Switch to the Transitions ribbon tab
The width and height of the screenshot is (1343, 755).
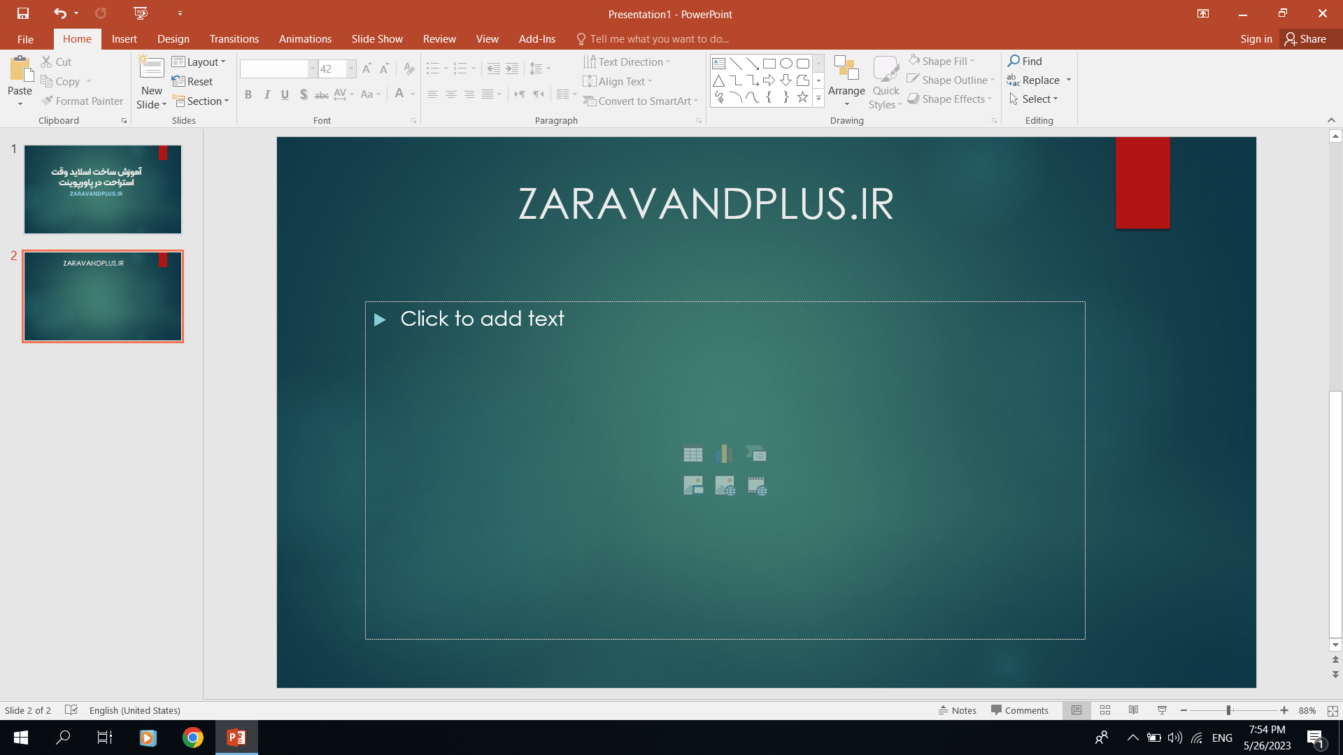click(x=234, y=38)
